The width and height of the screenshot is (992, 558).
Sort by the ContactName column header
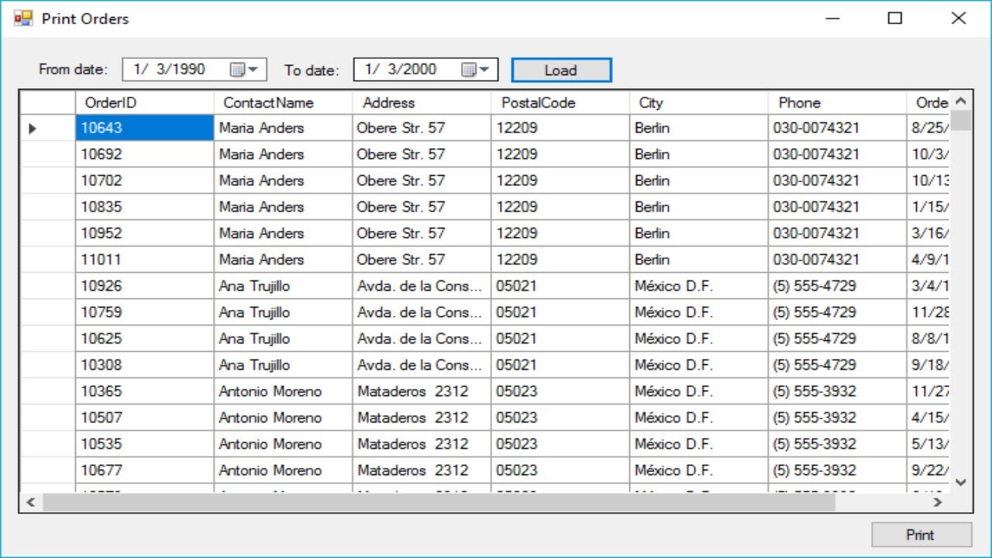[x=283, y=102]
